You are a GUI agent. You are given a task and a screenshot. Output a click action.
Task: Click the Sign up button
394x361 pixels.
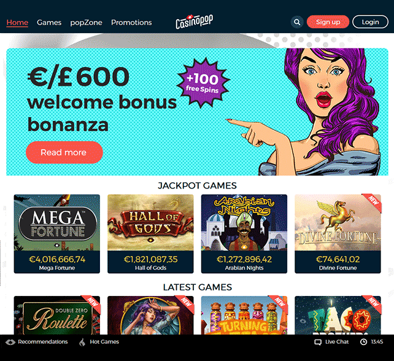(328, 22)
